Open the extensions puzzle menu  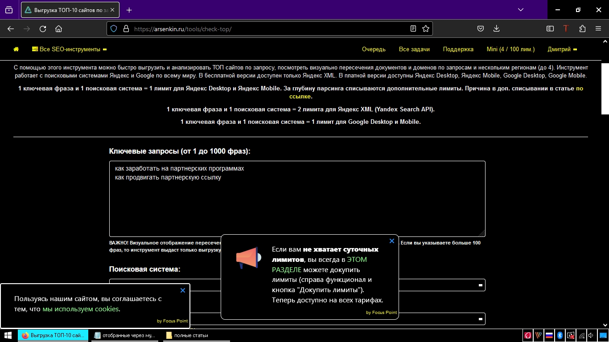582,28
